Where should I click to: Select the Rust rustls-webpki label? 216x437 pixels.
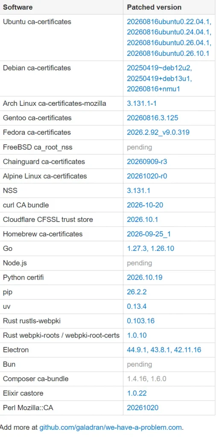pyautogui.click(x=32, y=321)
